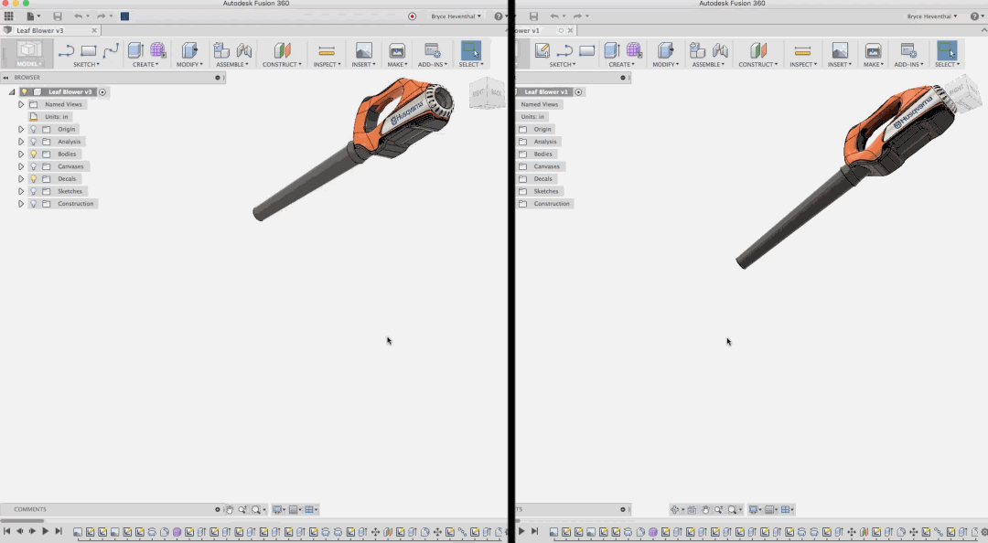Select the Spline sketch tool in the Leaf Blower v3 window
Viewport: 988px width, 543px height.
(x=111, y=50)
